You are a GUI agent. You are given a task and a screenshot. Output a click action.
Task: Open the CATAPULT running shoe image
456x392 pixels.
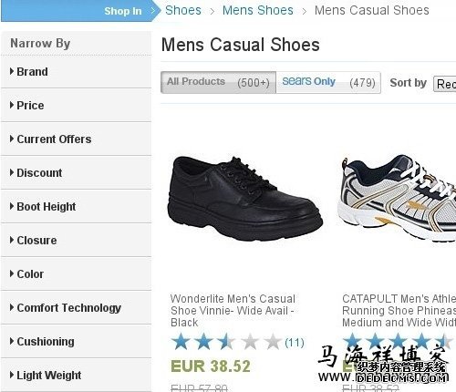(397, 199)
